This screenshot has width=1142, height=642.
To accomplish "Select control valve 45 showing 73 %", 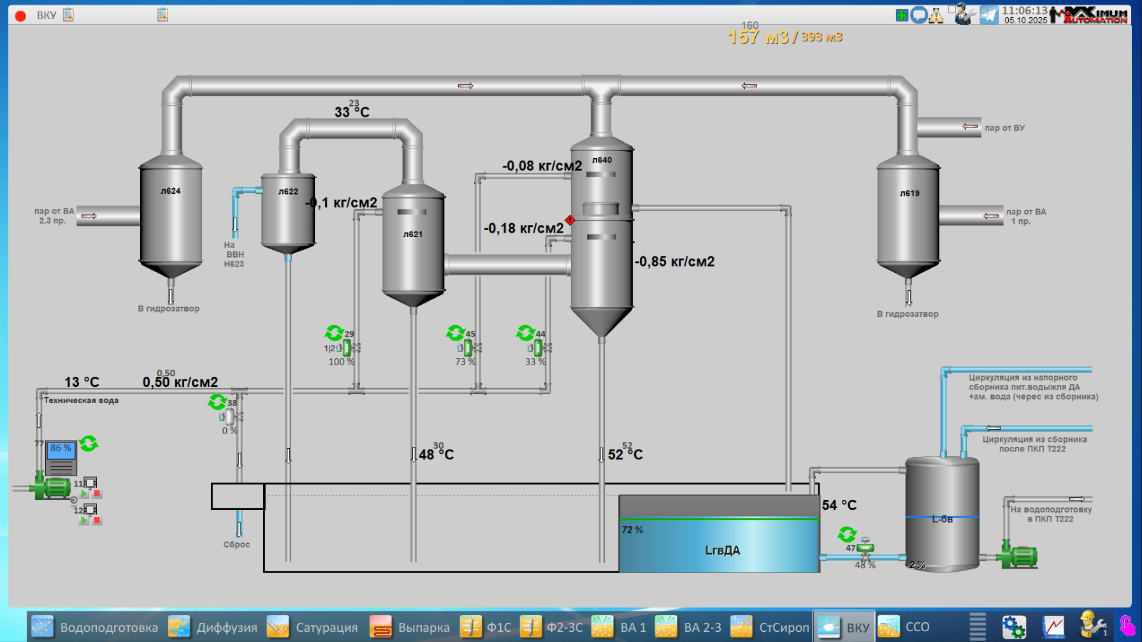I will [x=468, y=348].
